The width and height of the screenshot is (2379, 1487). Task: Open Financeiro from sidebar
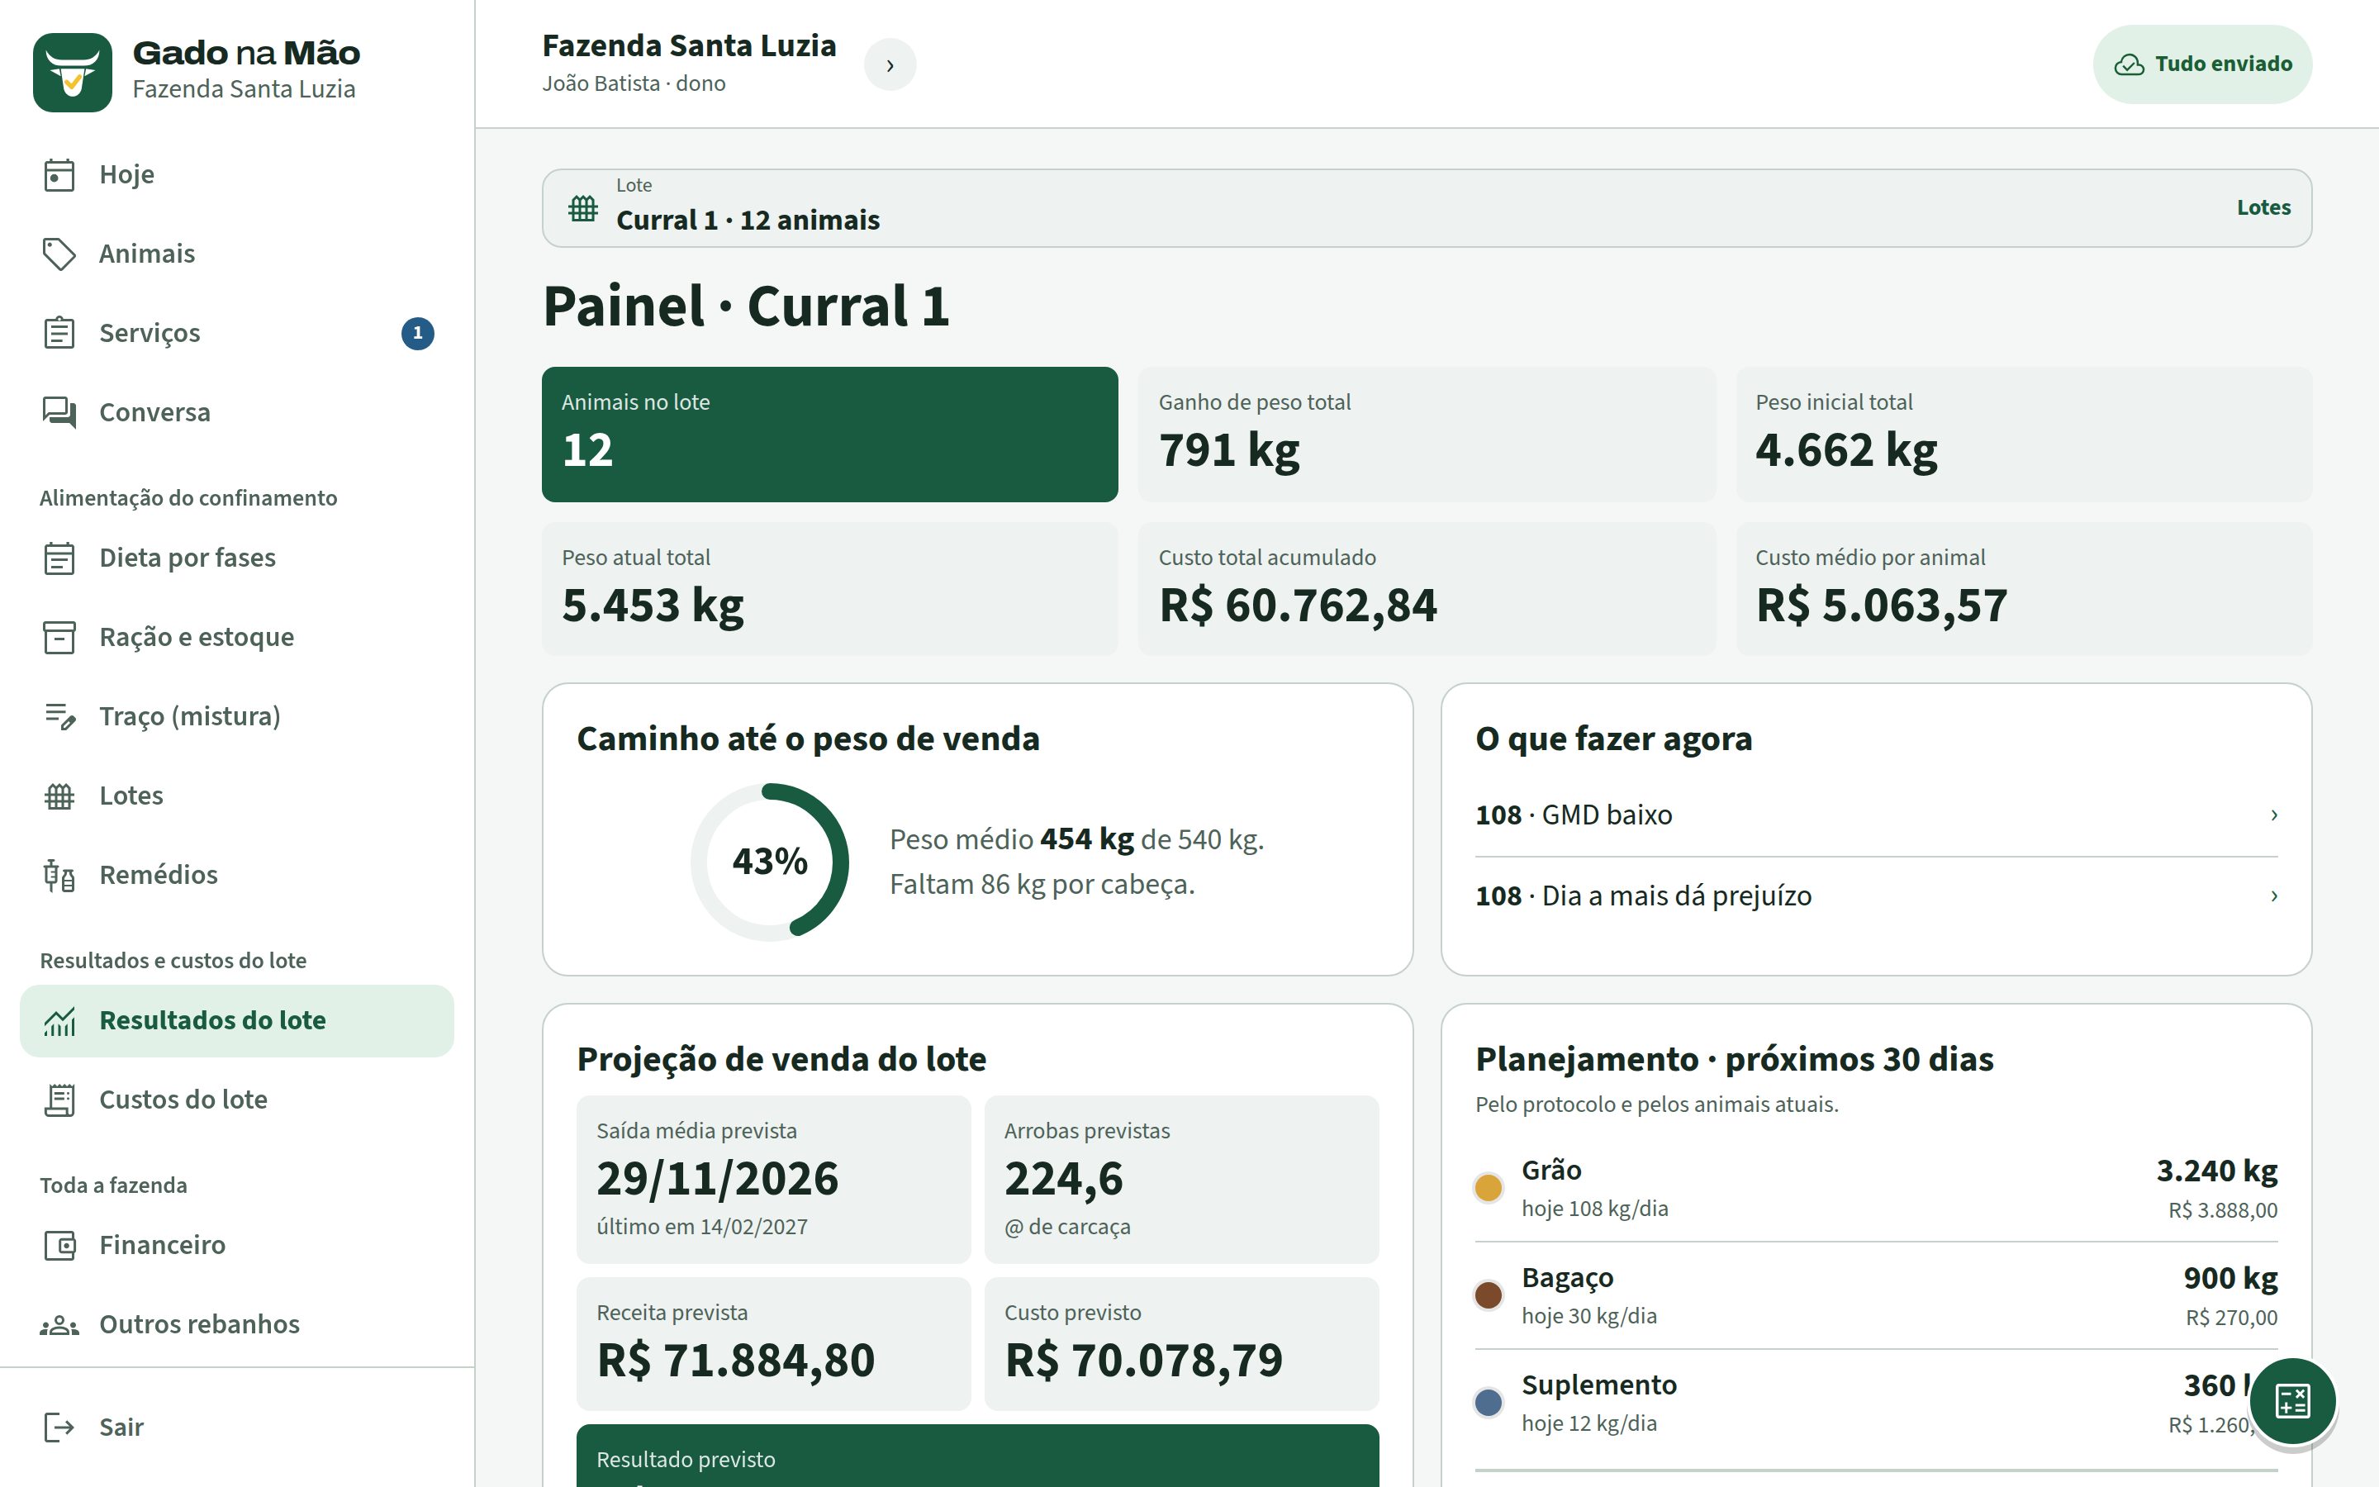(237, 1245)
